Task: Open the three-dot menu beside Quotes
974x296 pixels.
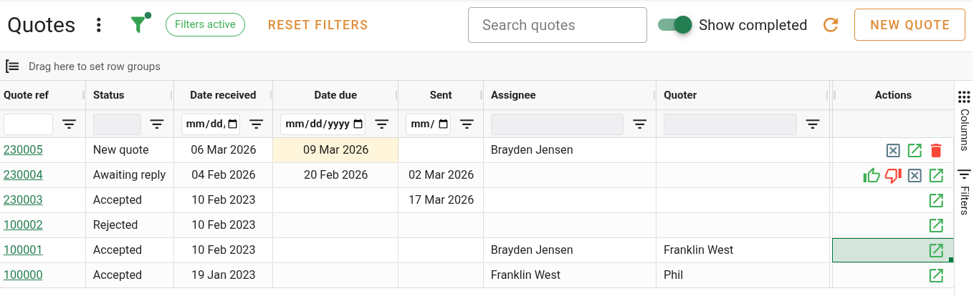Action: pos(99,25)
